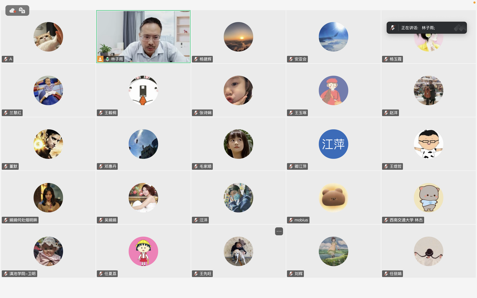
Task: Click muted mic icon next to 安亚会
Action: tap(291, 59)
